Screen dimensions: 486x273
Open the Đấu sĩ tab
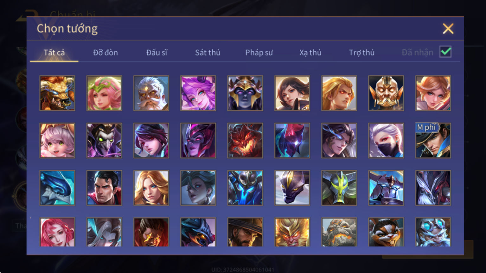(157, 53)
